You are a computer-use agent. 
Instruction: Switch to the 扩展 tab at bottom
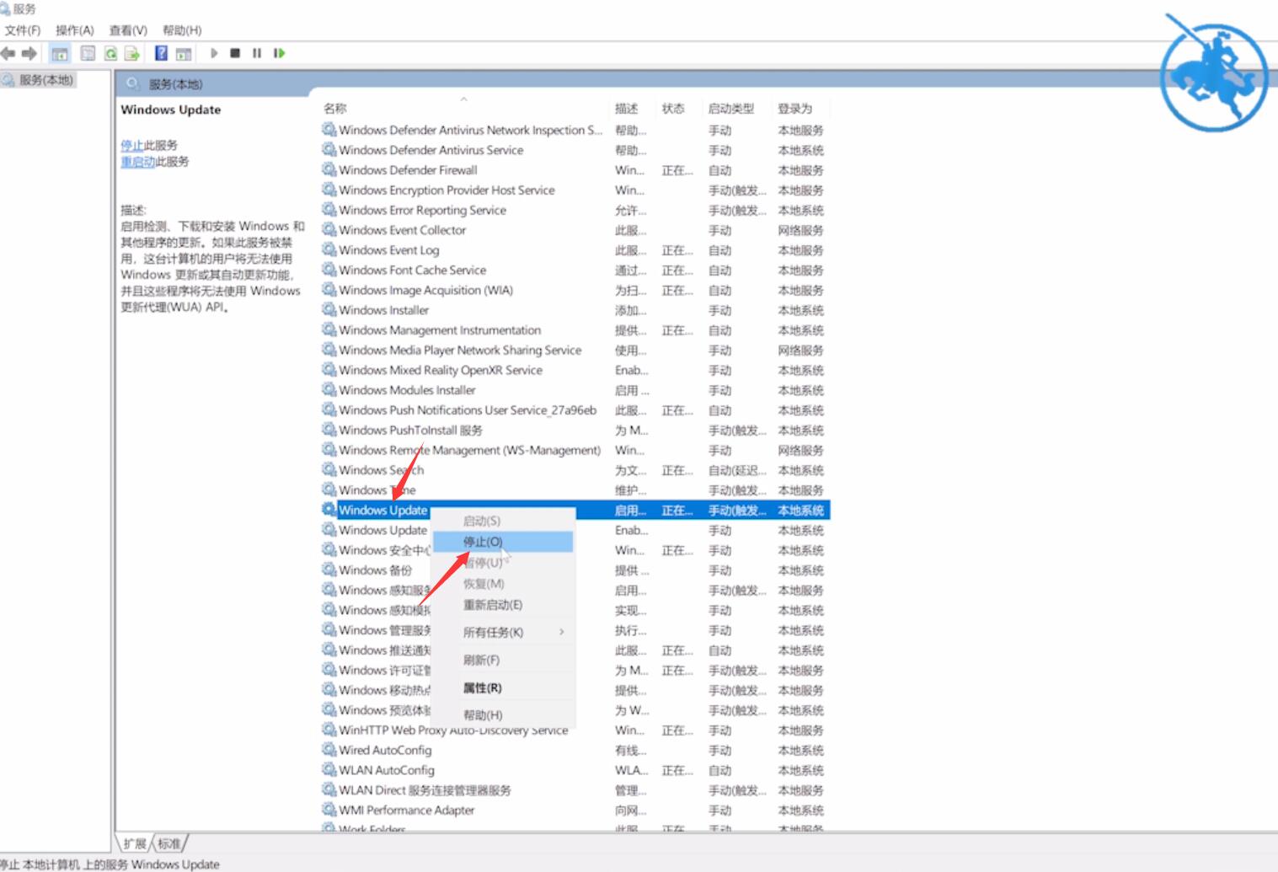[135, 843]
